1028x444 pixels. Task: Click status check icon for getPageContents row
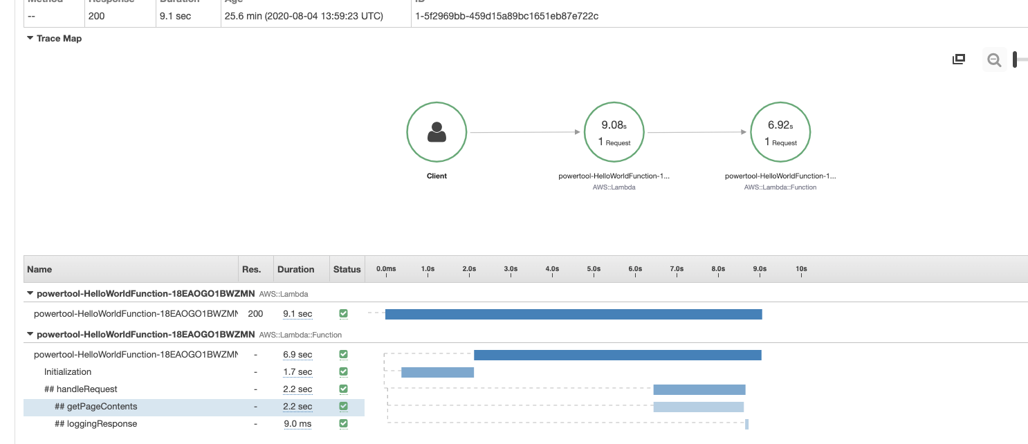coord(343,406)
